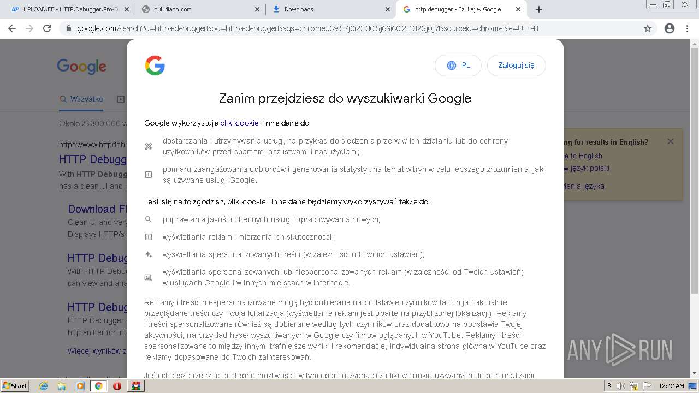Screen dimensions: 699x393
Task: Open the WinRAR taskbar icon
Action: [x=135, y=386]
